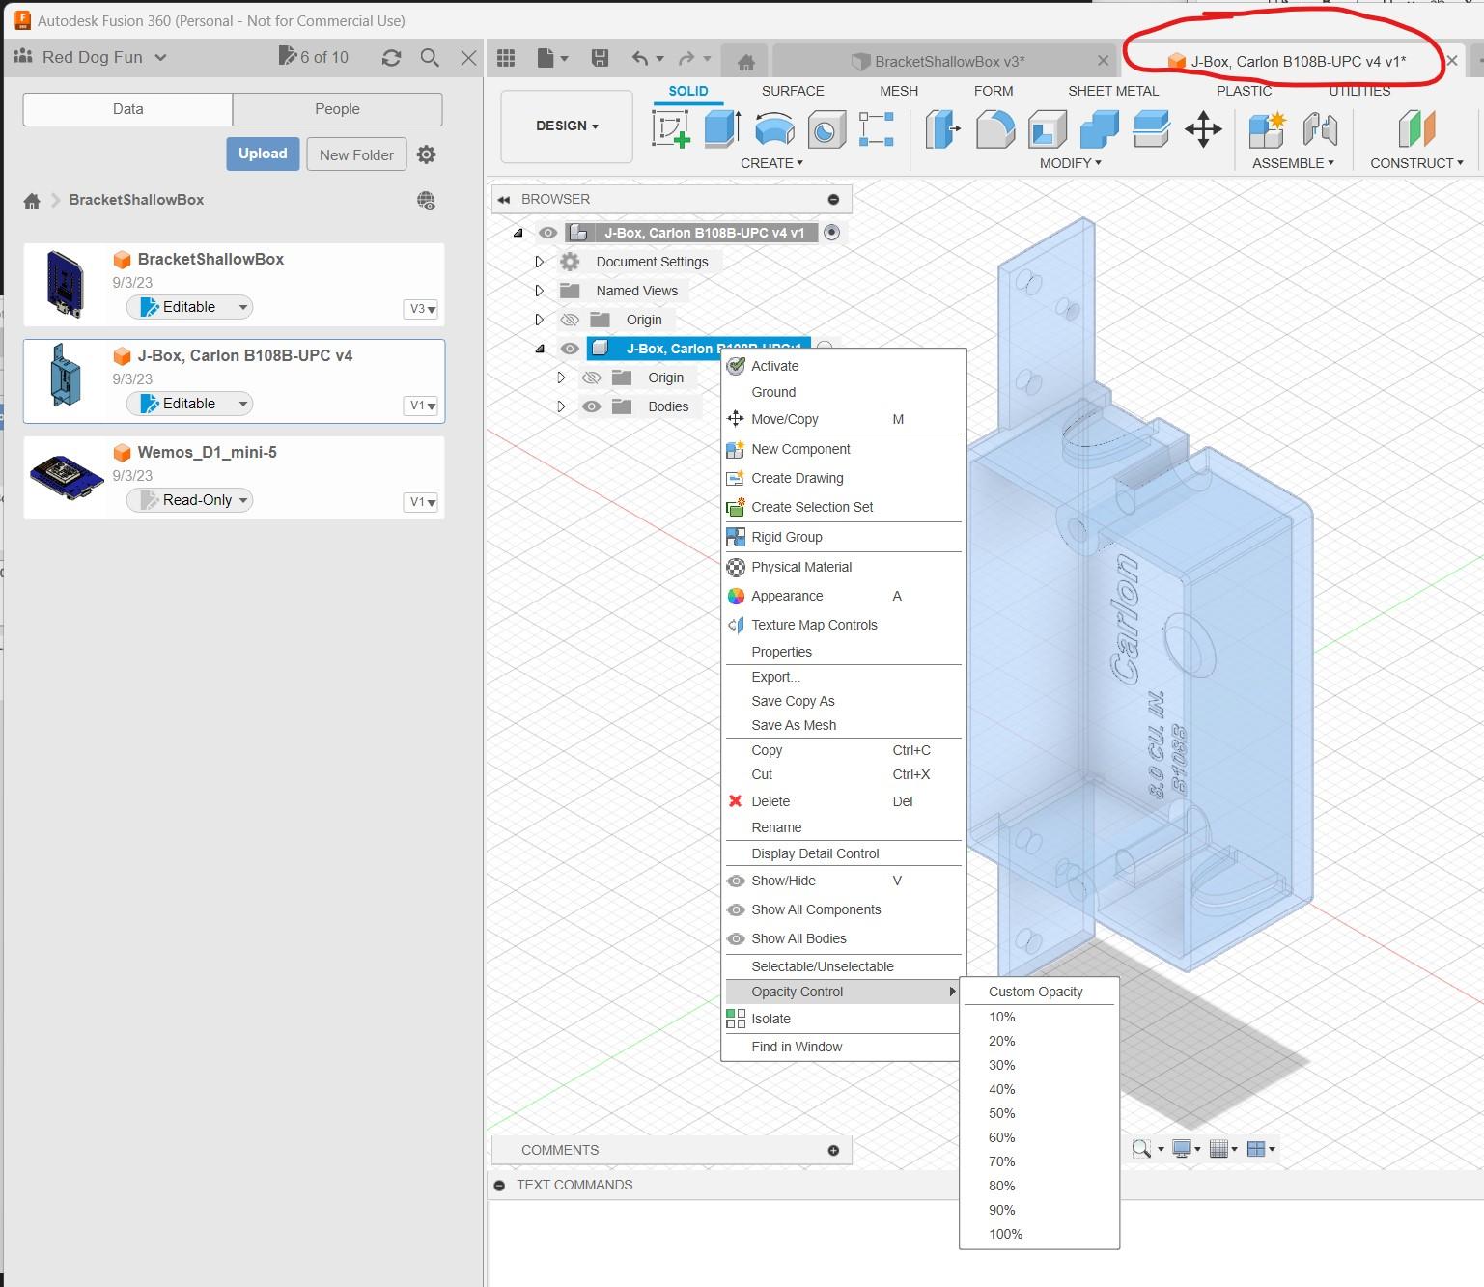1484x1287 pixels.
Task: Select the Press Pull tool icon
Action: 943,128
